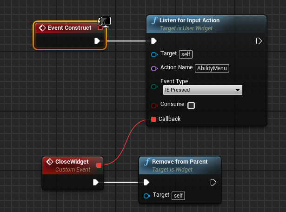
Task: Click the CloseWidget red delegate output pin
Action: (x=99, y=165)
